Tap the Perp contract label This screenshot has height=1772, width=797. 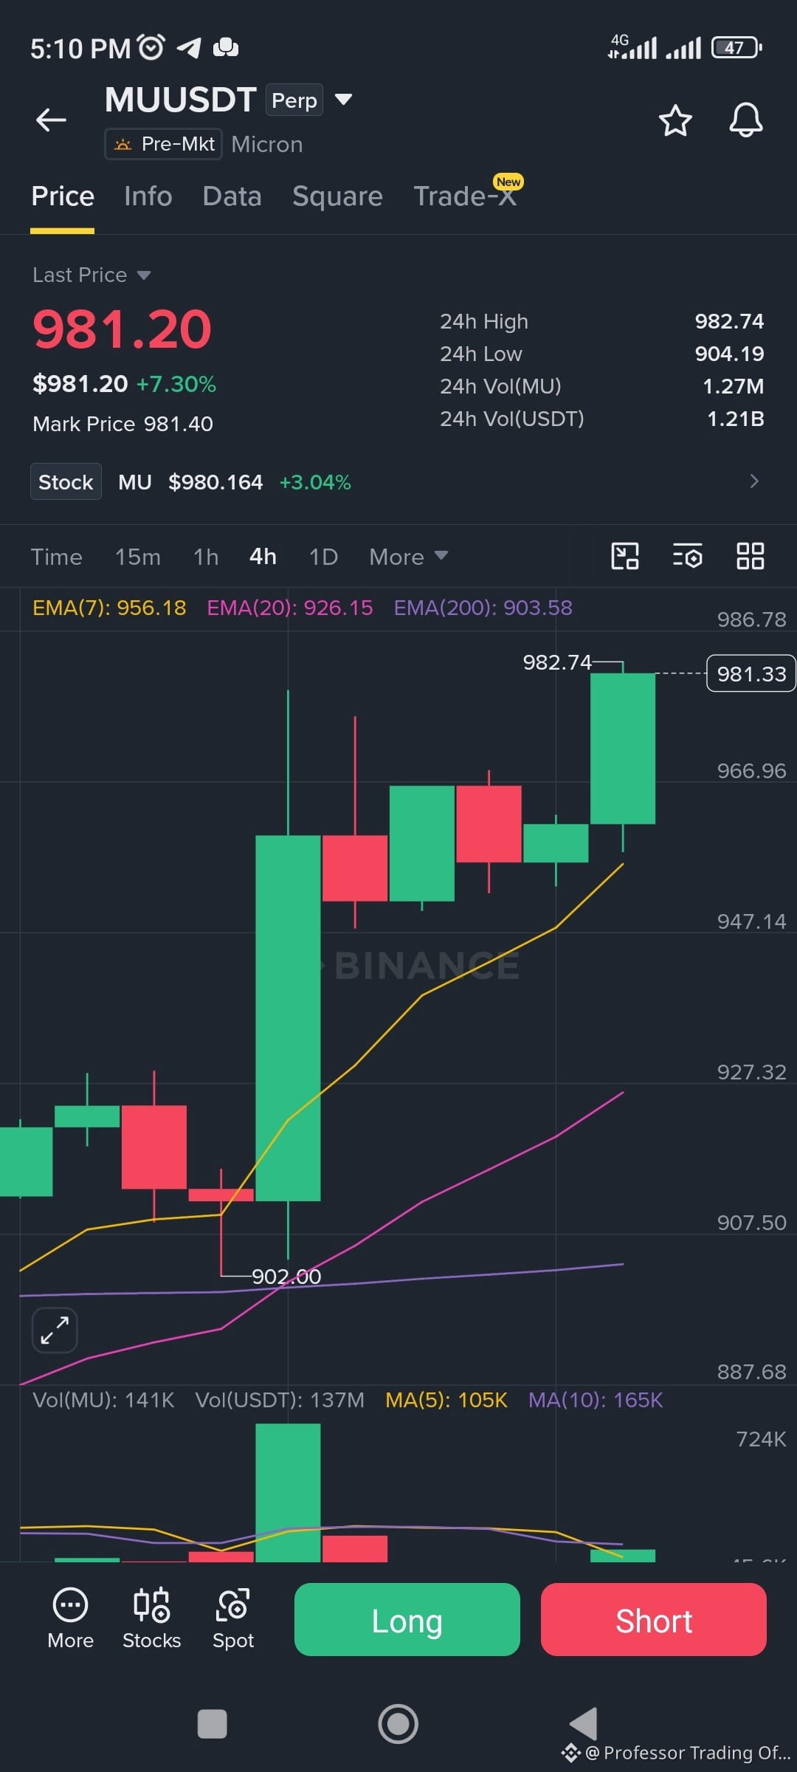pos(294,100)
